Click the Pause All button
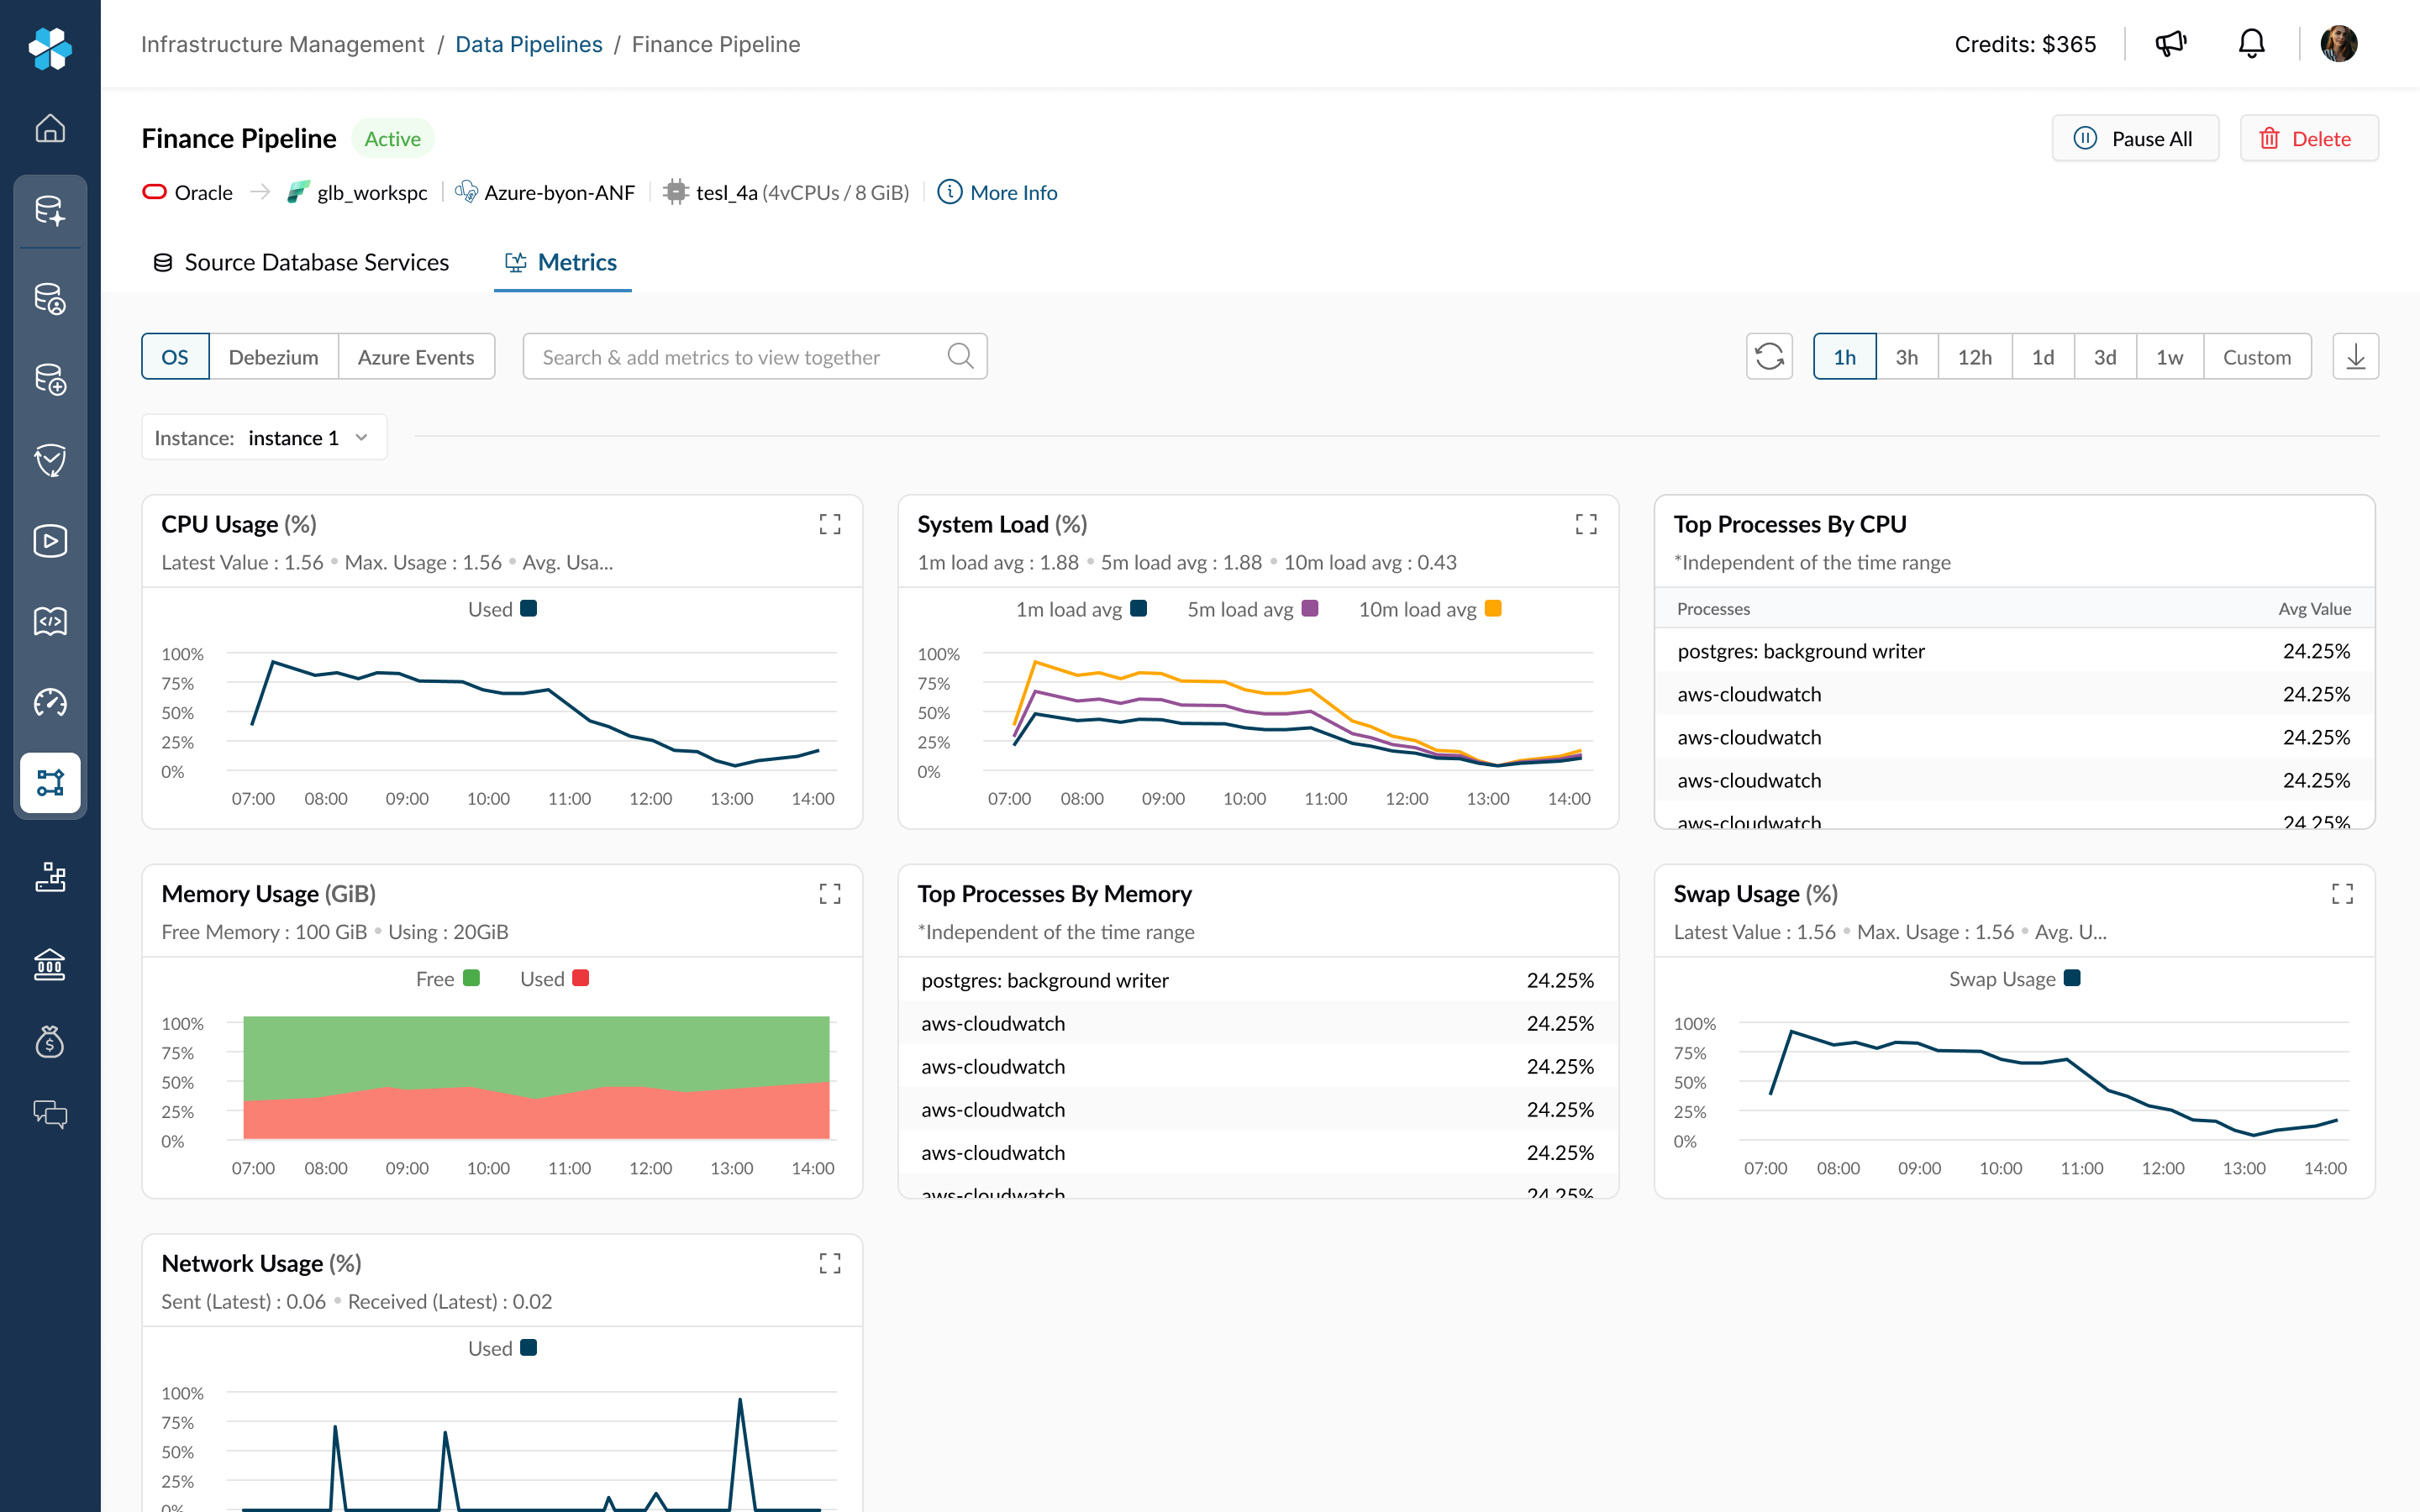 pyautogui.click(x=2135, y=138)
